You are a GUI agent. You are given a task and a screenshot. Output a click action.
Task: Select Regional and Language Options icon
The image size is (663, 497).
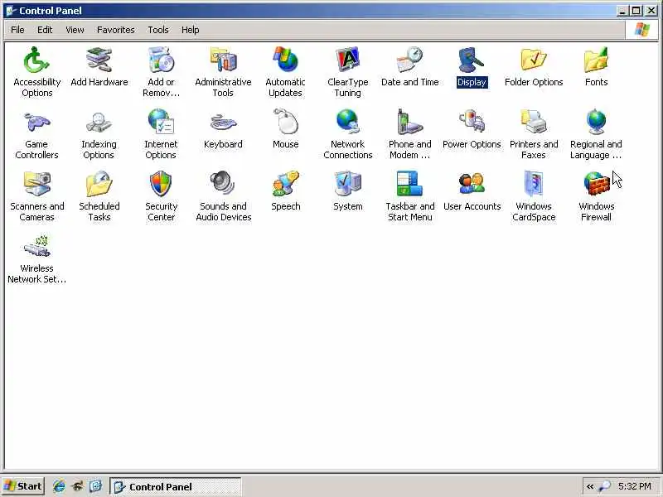(596, 122)
